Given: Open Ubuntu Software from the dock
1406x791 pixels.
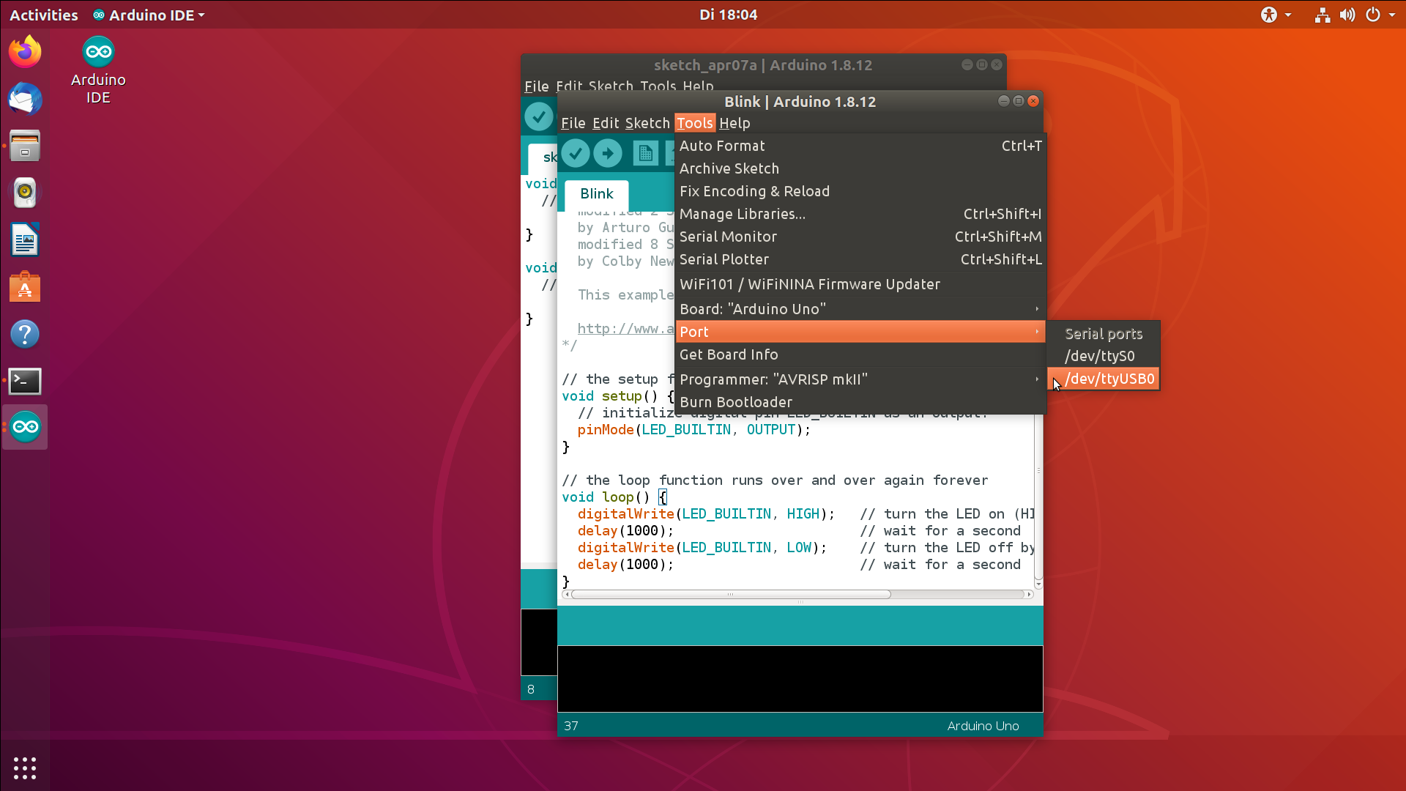Looking at the screenshot, I should click(x=25, y=287).
